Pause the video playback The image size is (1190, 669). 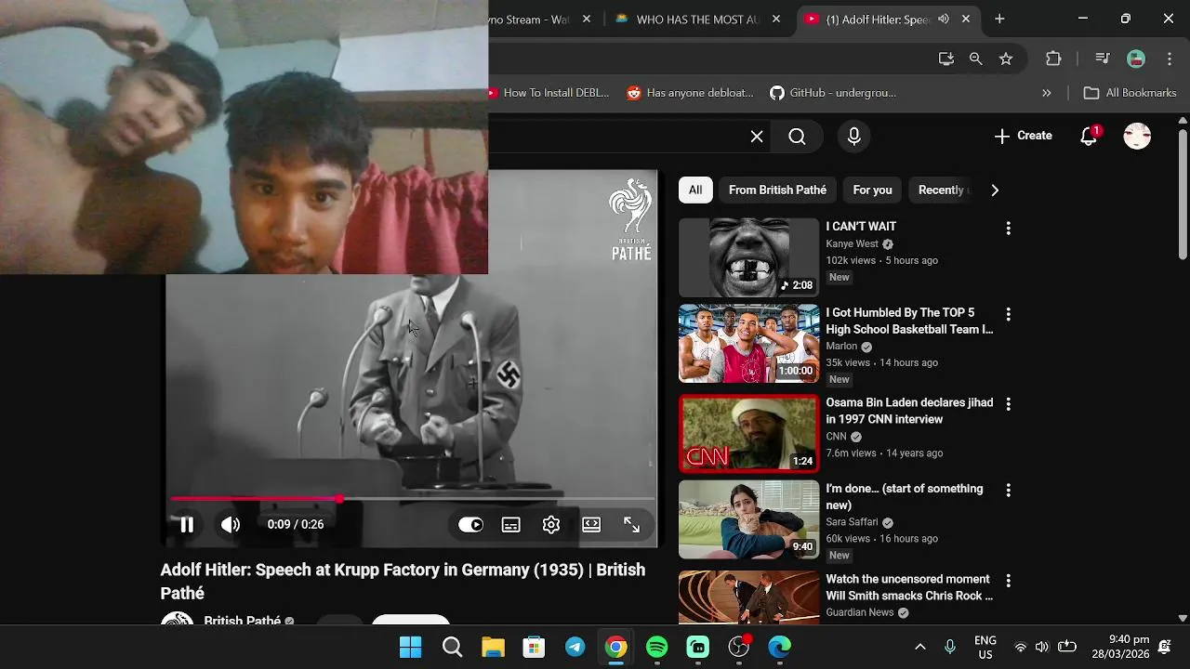pyautogui.click(x=186, y=525)
